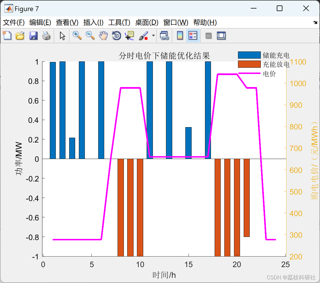Select the chart title 分时电价下储能优化结果
The height and width of the screenshot is (283, 320).
tap(164, 56)
